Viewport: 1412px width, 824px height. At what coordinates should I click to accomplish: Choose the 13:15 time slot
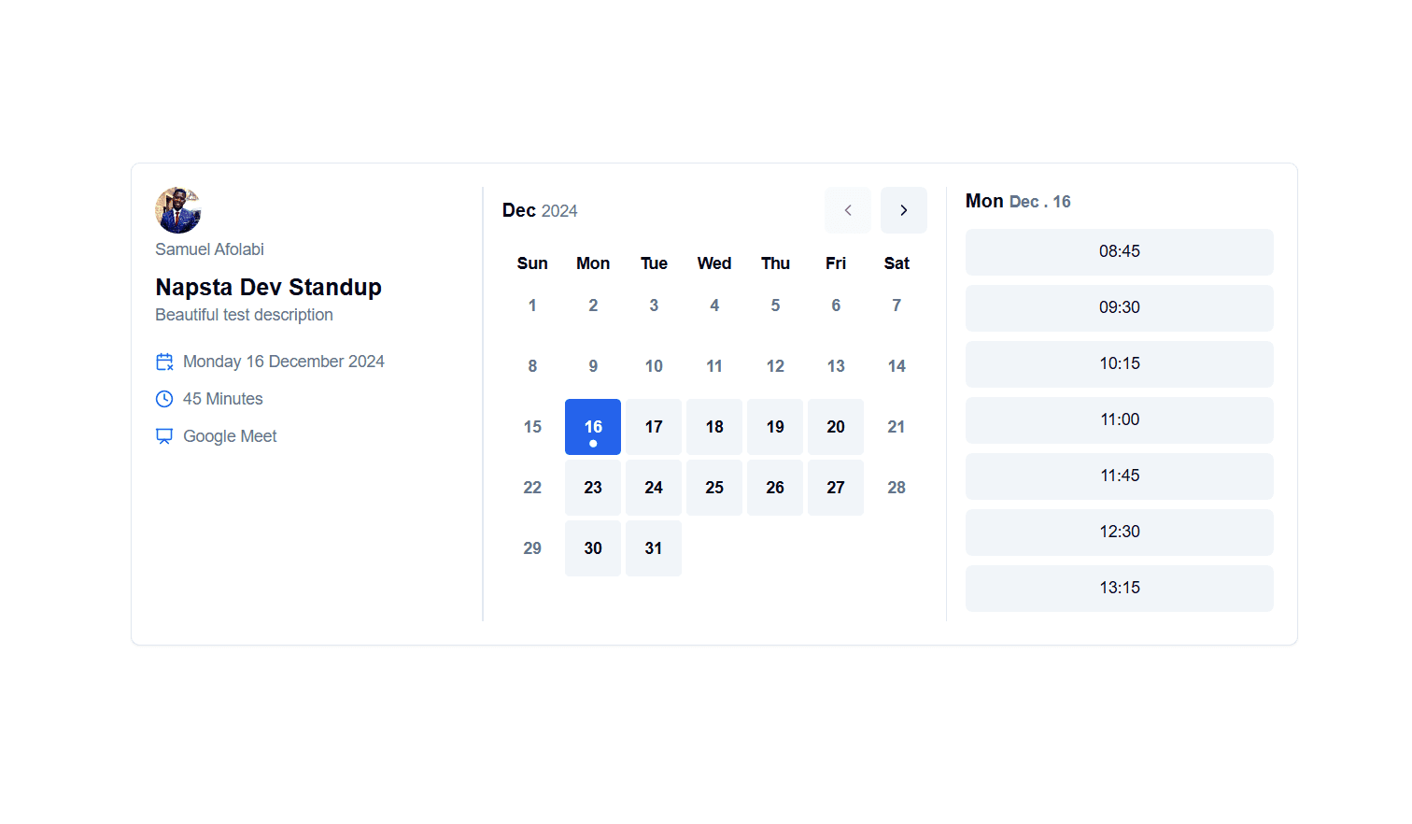1119,589
